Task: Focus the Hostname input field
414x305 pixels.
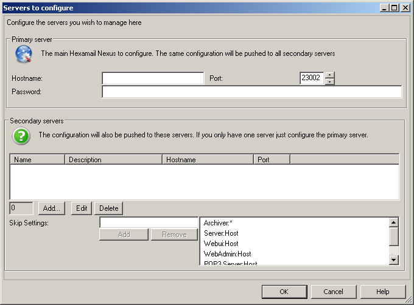Action: pos(153,78)
